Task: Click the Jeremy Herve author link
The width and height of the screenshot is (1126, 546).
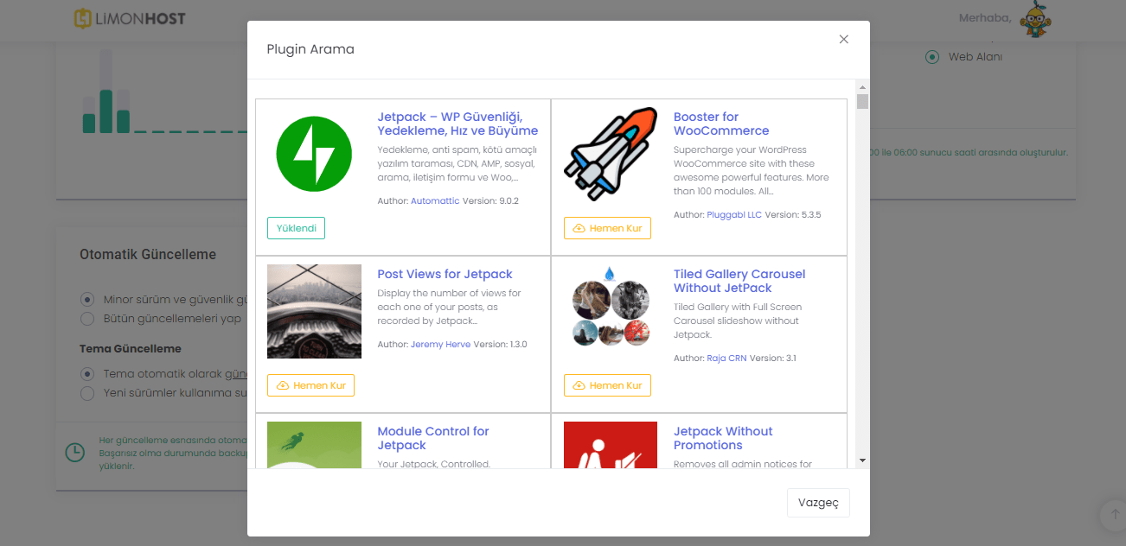Action: point(440,344)
